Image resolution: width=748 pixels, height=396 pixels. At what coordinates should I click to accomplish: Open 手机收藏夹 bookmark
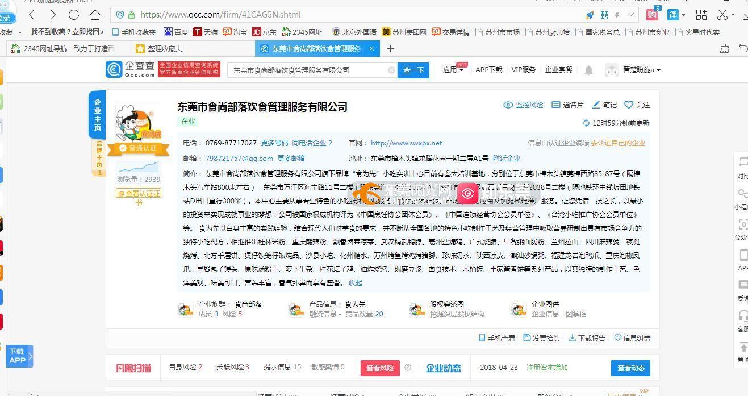pyautogui.click(x=134, y=32)
